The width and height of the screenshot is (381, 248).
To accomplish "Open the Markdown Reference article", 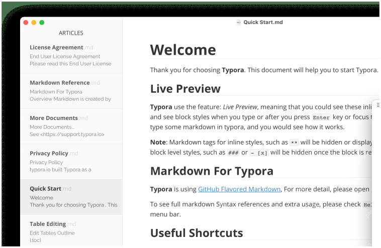I will [x=71, y=91].
